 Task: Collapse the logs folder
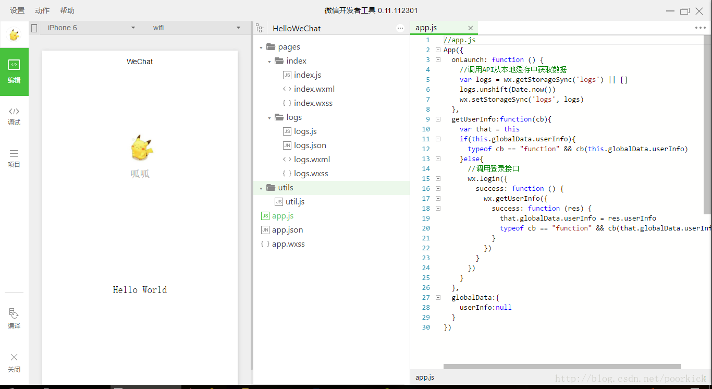coord(269,118)
